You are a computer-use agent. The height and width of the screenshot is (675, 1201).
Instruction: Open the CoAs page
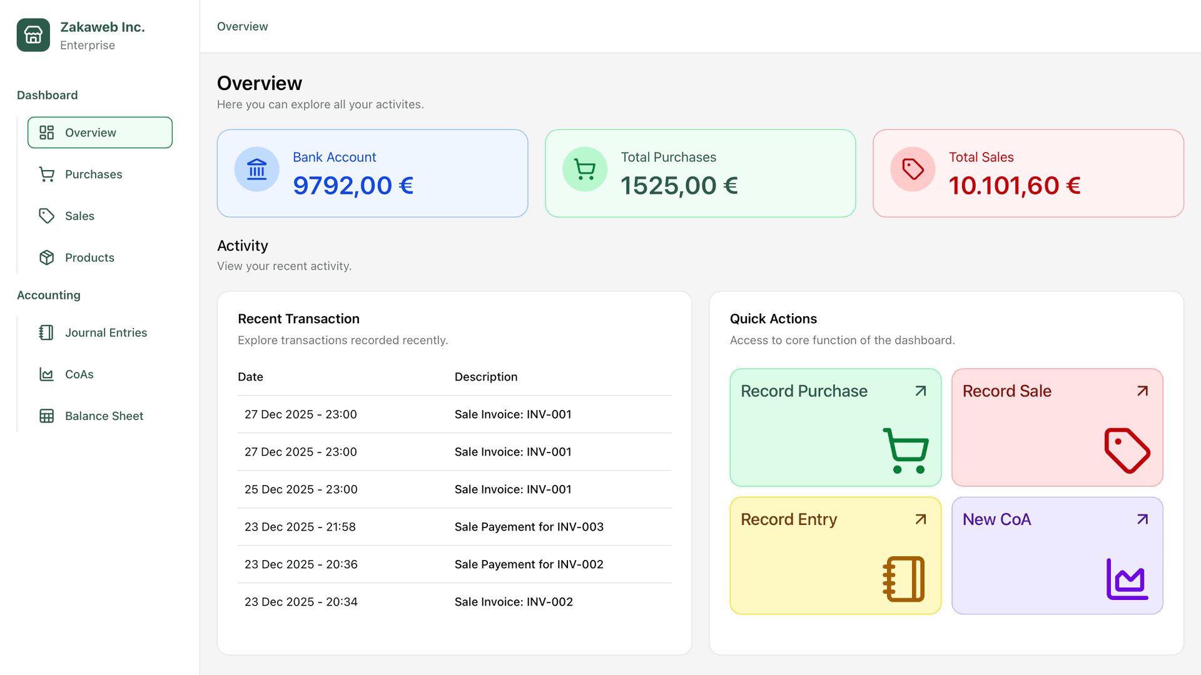tap(79, 374)
